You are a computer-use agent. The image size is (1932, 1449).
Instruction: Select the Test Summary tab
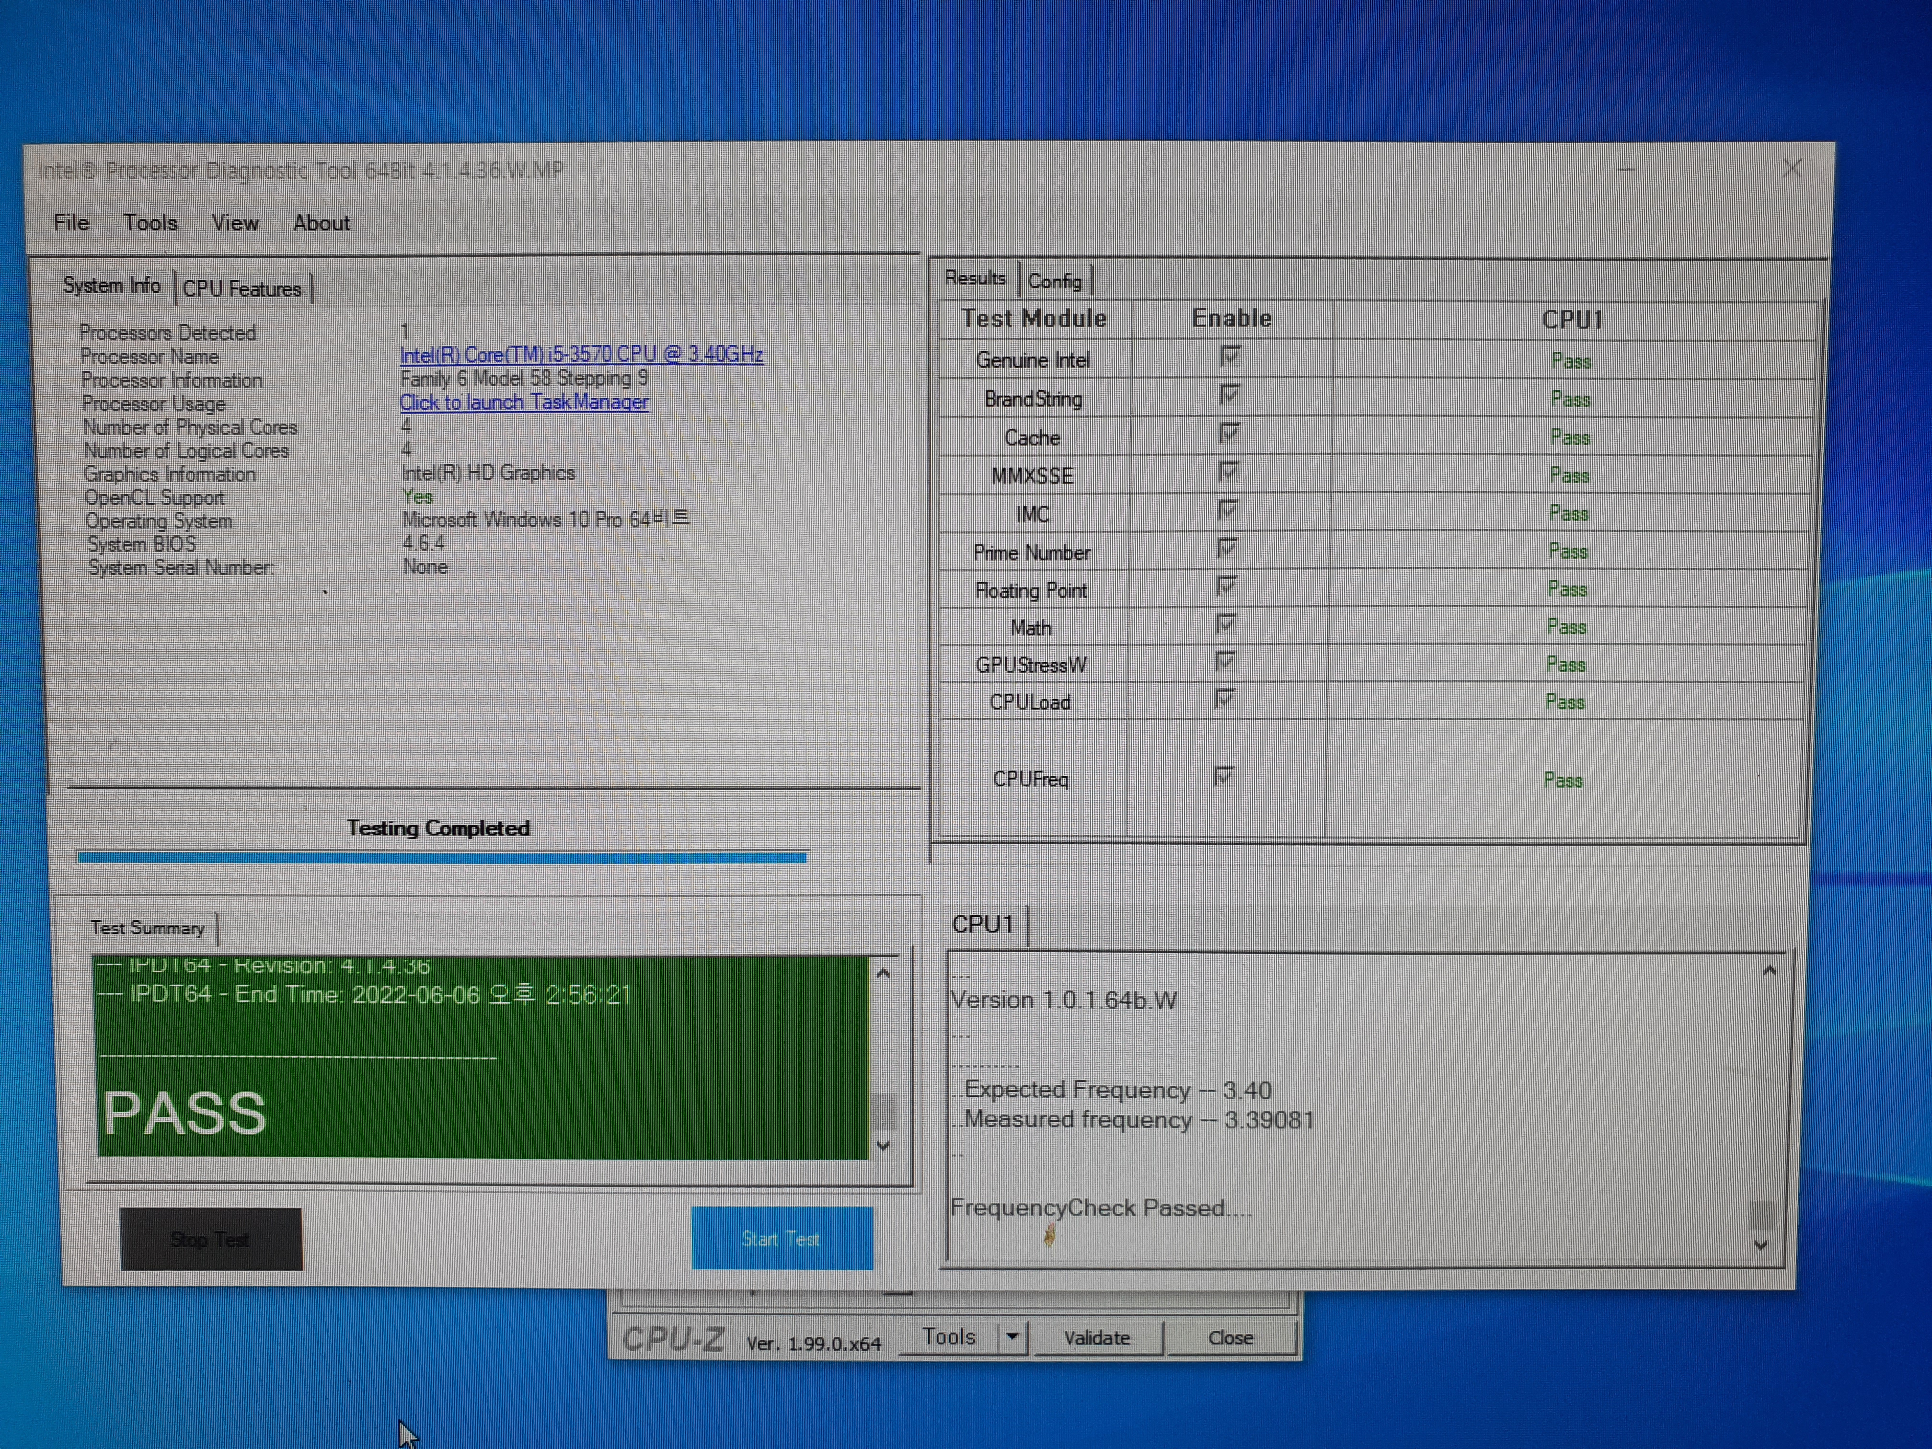(148, 928)
